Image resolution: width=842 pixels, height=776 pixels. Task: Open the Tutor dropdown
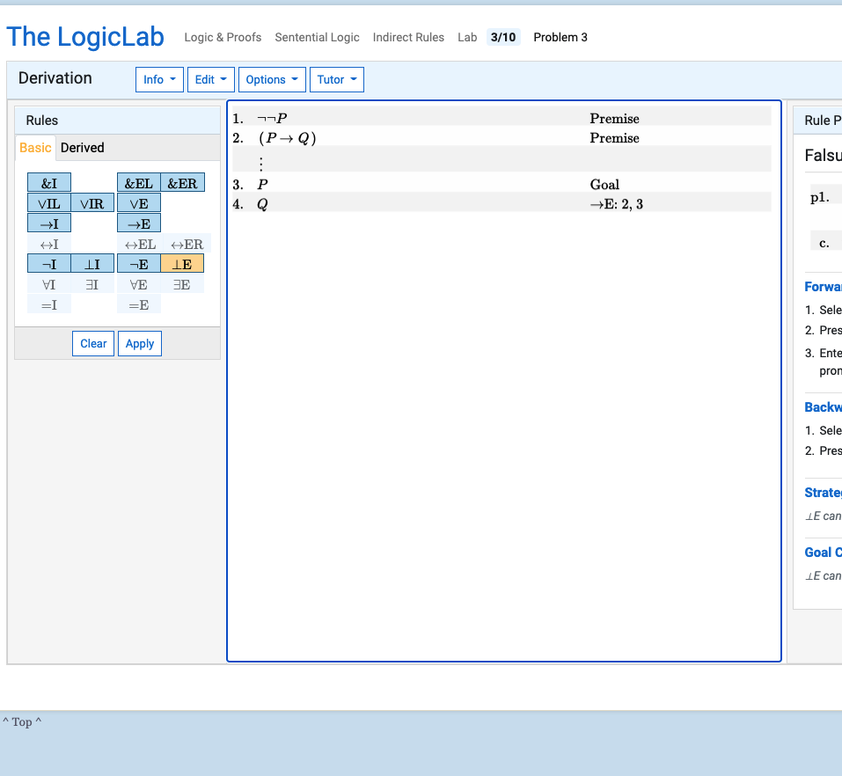point(336,79)
